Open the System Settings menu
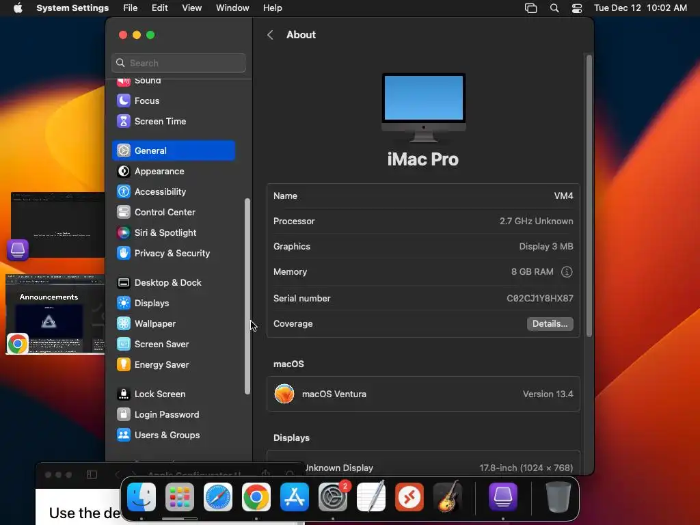This screenshot has height=525, width=700. 72,8
